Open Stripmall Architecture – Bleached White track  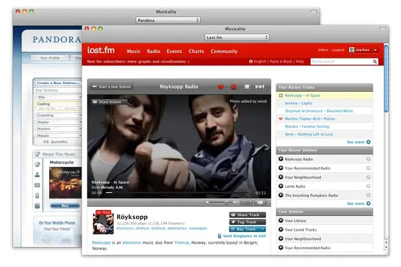319,111
